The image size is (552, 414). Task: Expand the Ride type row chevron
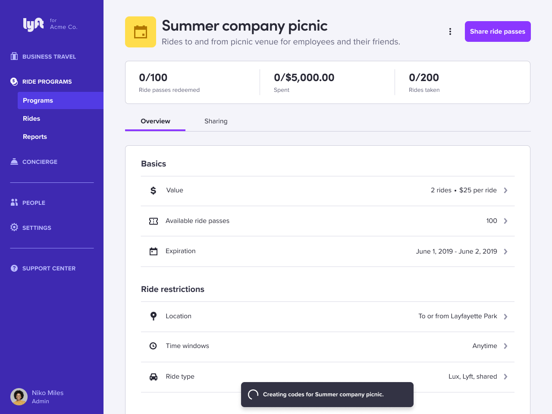[506, 376]
